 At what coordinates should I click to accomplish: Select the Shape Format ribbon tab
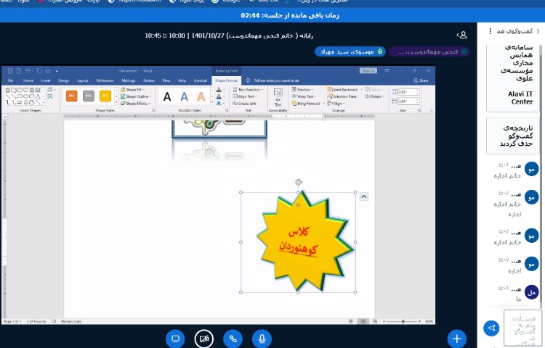point(226,80)
